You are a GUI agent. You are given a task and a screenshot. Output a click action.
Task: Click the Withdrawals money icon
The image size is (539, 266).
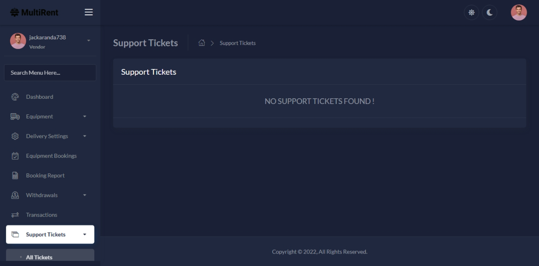tap(15, 195)
